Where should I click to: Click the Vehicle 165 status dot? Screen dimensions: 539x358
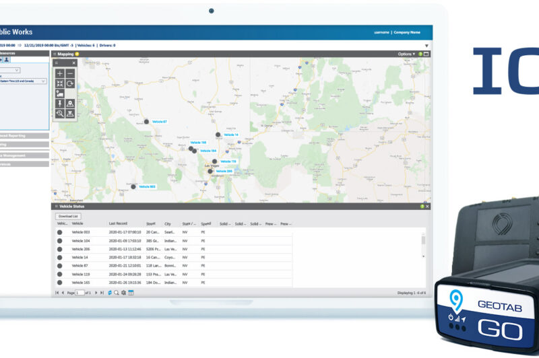tap(60, 283)
